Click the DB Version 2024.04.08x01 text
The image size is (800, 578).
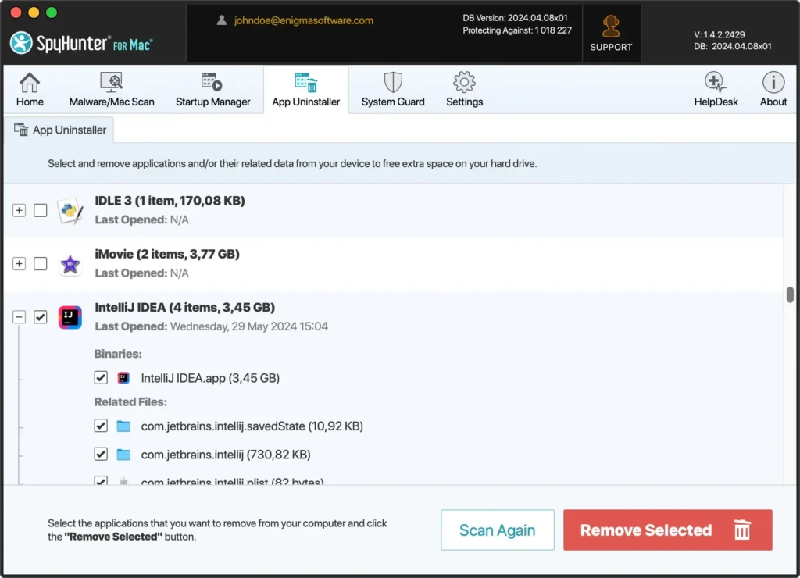(515, 18)
